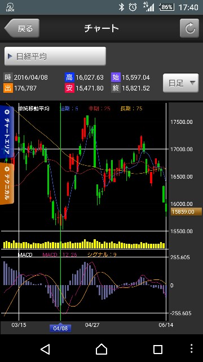This screenshot has width=203, height=362.
Task: Select the 04/08 date marker on timeline
Action: [x=60, y=328]
